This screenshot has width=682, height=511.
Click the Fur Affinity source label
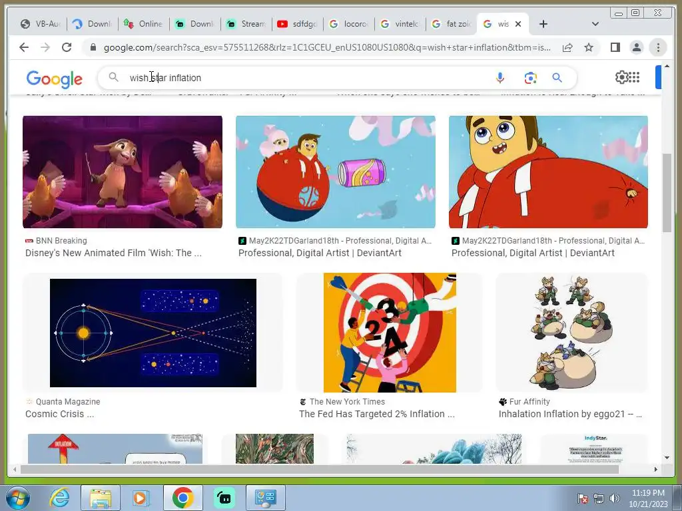(x=529, y=402)
